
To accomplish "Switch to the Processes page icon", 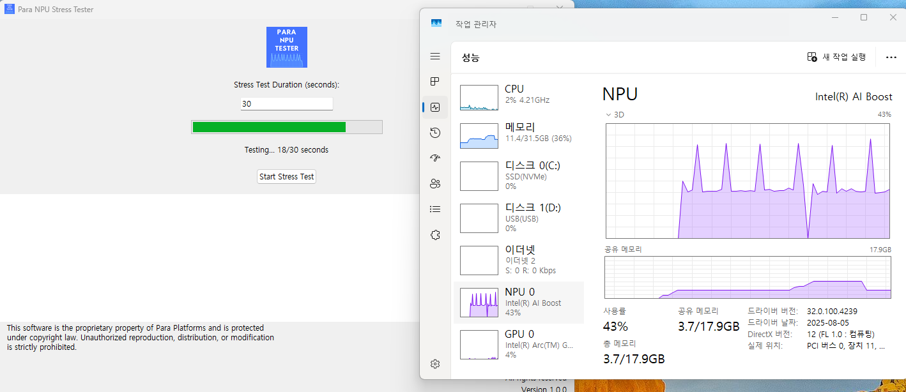I will [435, 82].
